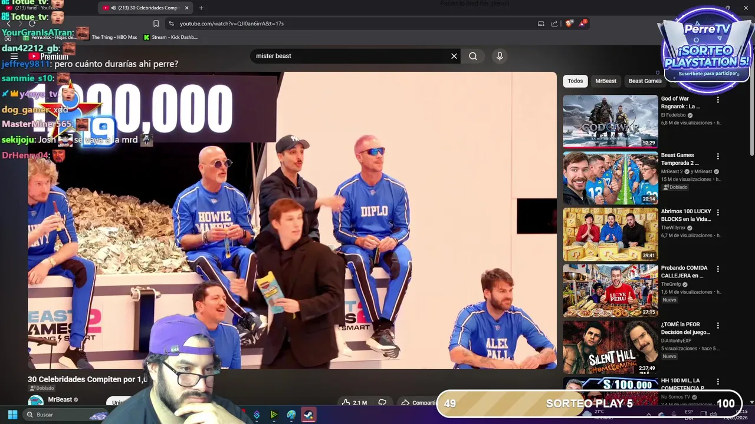The width and height of the screenshot is (755, 424).
Task: Click the Beast Games football field thumbnail
Action: (610, 177)
